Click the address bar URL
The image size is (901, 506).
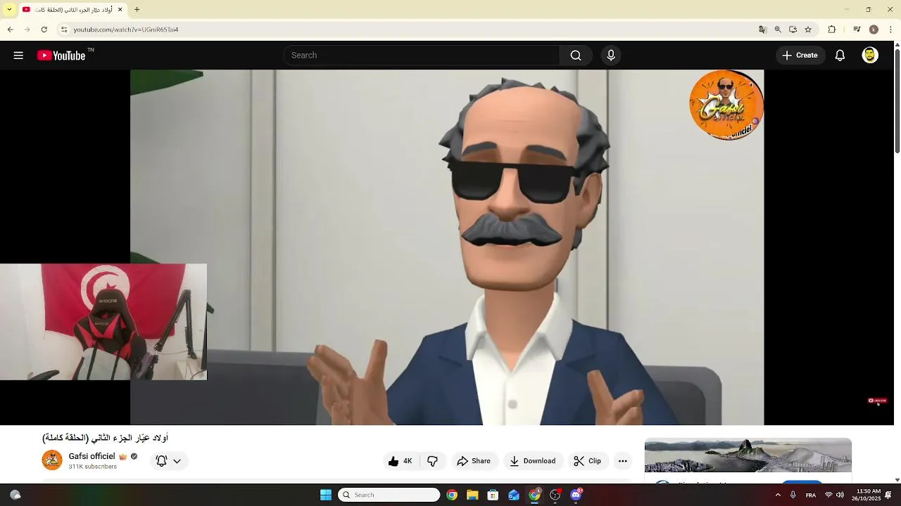coord(126,30)
